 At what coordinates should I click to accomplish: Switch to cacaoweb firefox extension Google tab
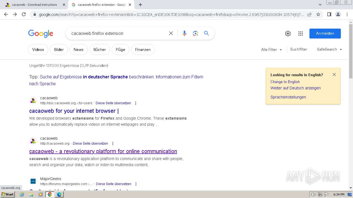(101, 5)
